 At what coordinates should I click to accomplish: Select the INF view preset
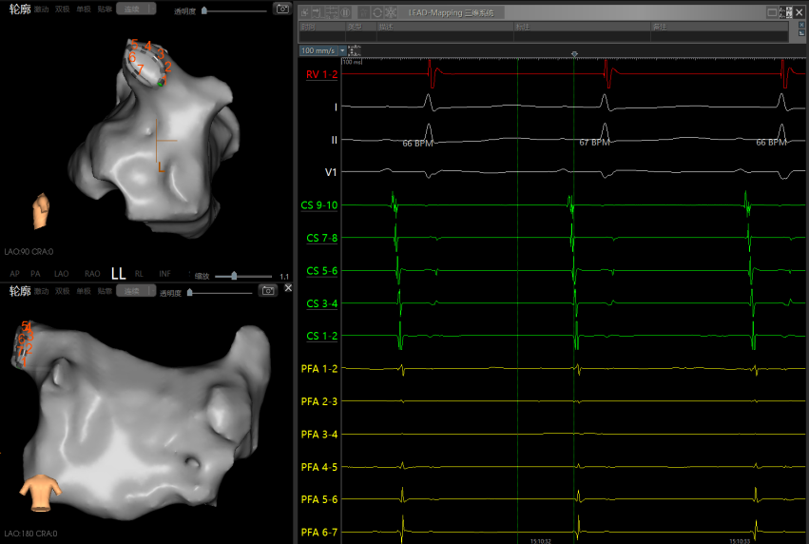pos(165,274)
